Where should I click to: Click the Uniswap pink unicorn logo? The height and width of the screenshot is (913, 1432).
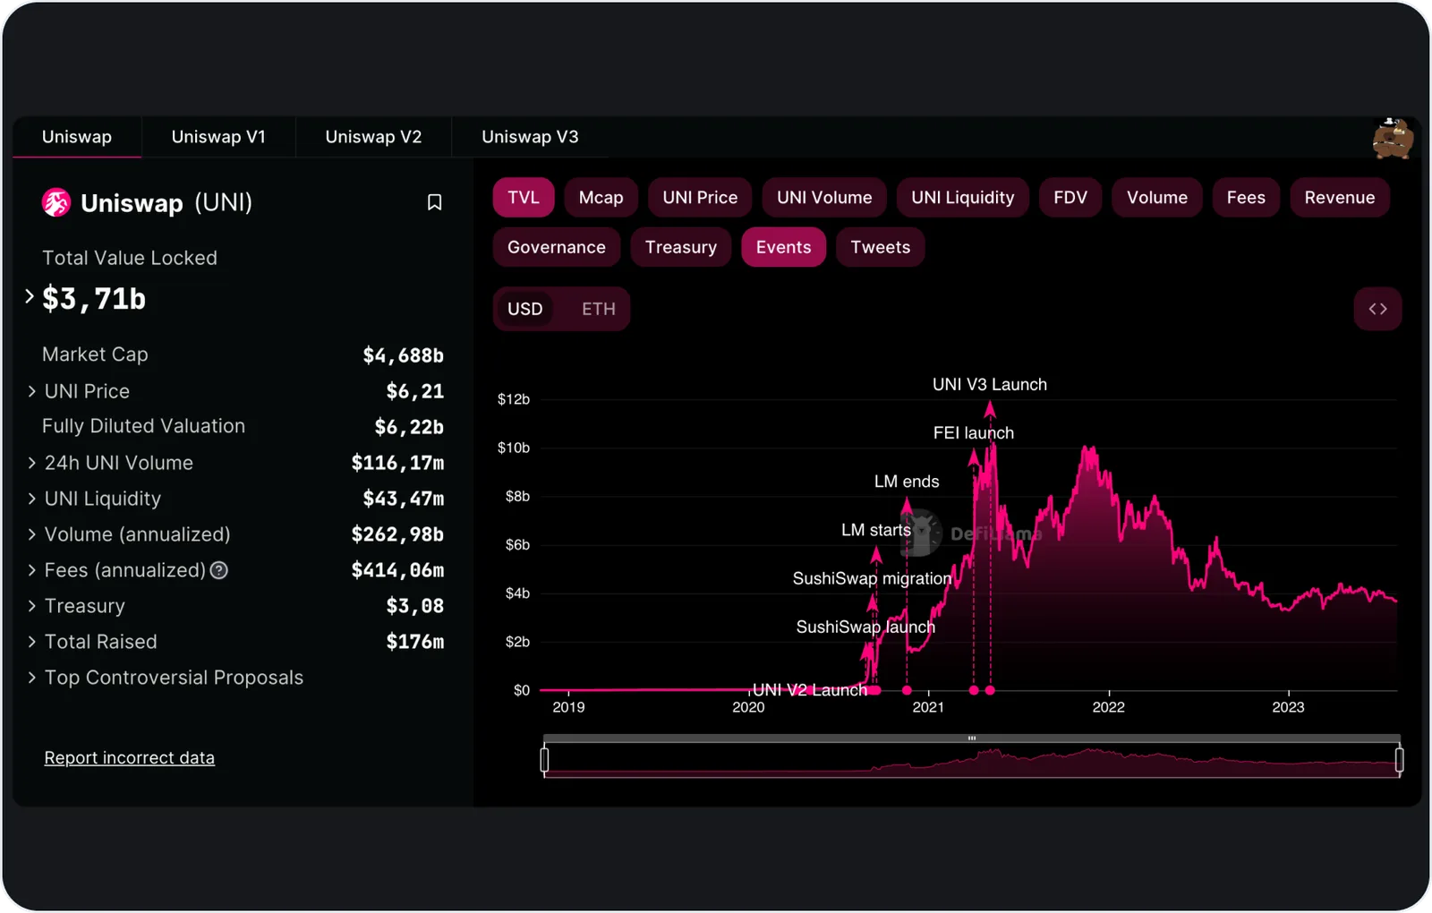pos(56,202)
